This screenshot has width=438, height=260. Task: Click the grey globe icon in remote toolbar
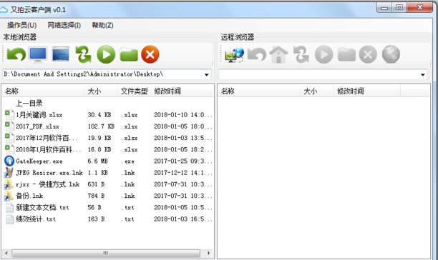pos(391,54)
